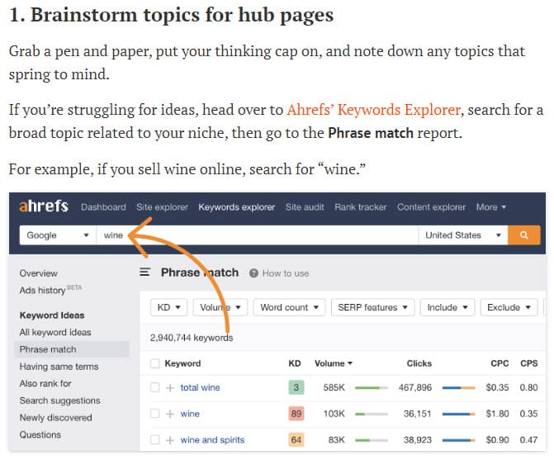The height and width of the screenshot is (460, 554).
Task: Open the Site explorer tab
Action: [x=163, y=207]
